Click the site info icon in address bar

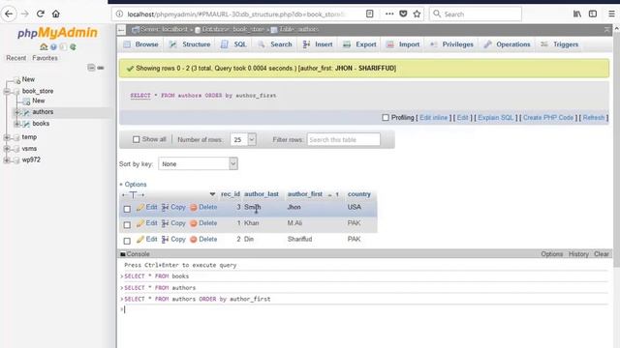click(119, 14)
